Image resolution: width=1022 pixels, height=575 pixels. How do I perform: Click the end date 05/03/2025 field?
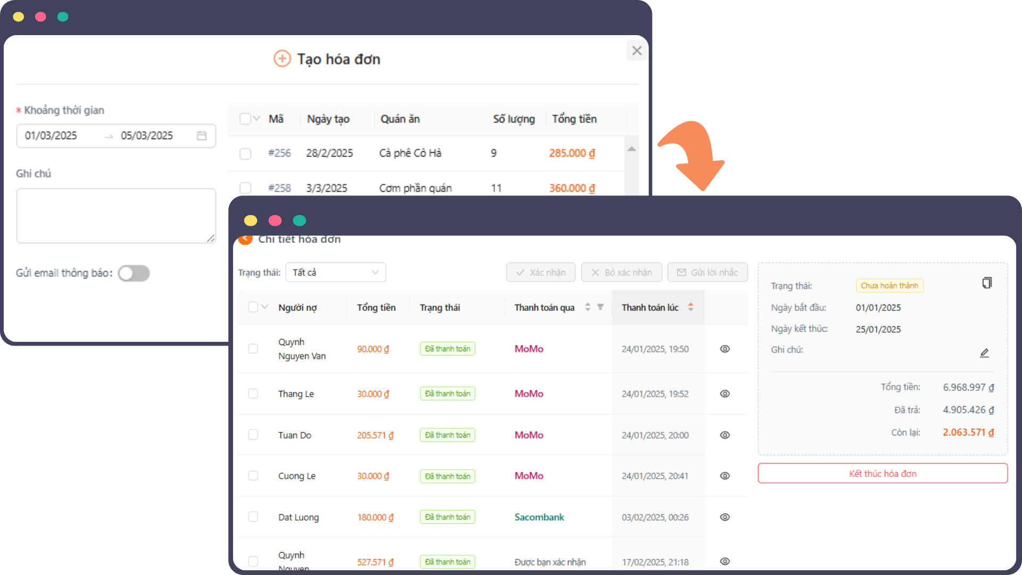(x=147, y=136)
